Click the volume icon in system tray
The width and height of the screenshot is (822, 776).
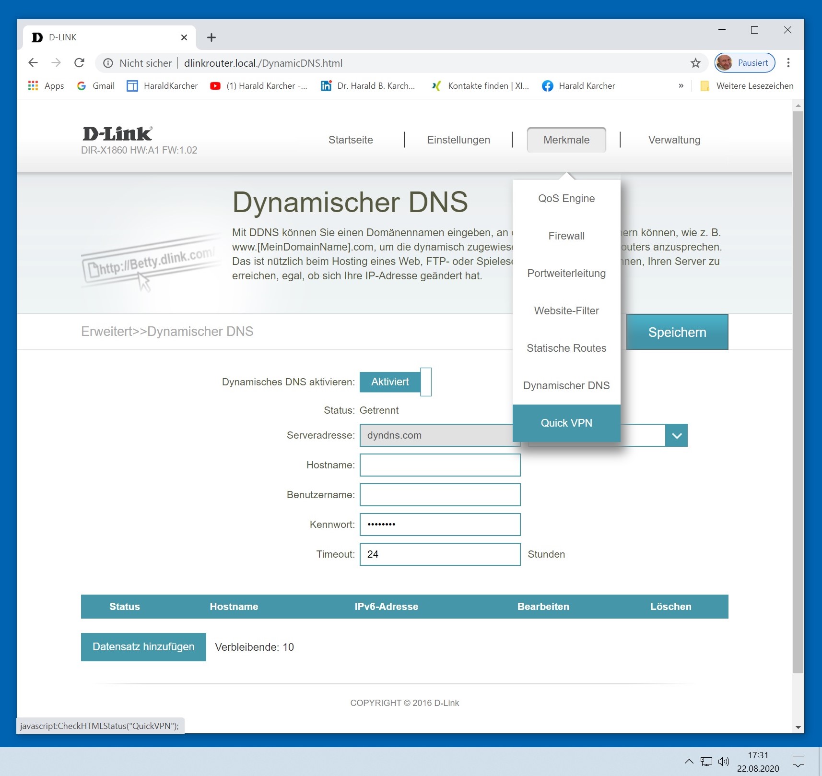(x=723, y=761)
